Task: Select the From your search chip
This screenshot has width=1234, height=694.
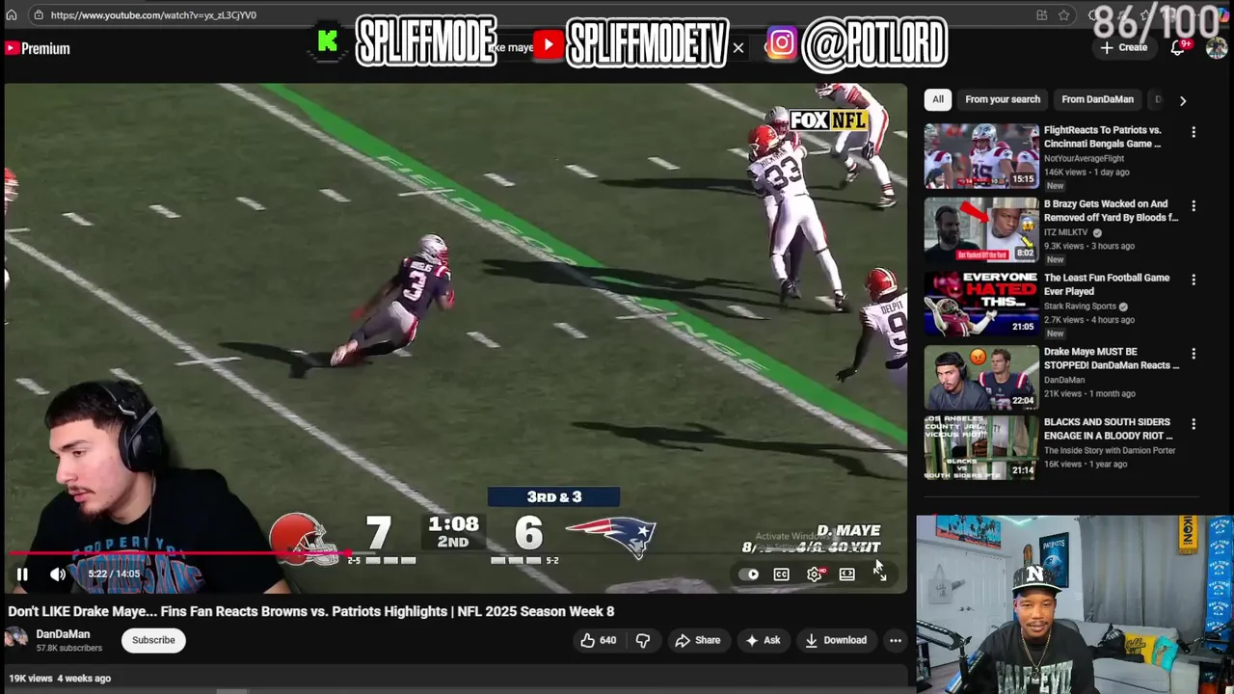Action: click(1003, 99)
